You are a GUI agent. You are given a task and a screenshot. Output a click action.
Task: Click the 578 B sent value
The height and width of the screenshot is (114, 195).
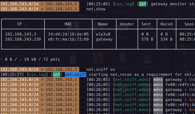click(x=147, y=39)
